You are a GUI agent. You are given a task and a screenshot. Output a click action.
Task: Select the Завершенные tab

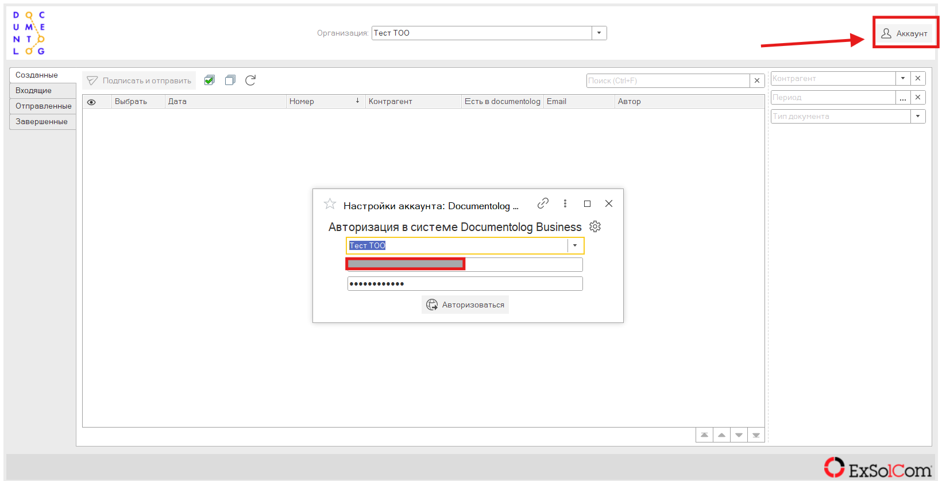(x=43, y=121)
